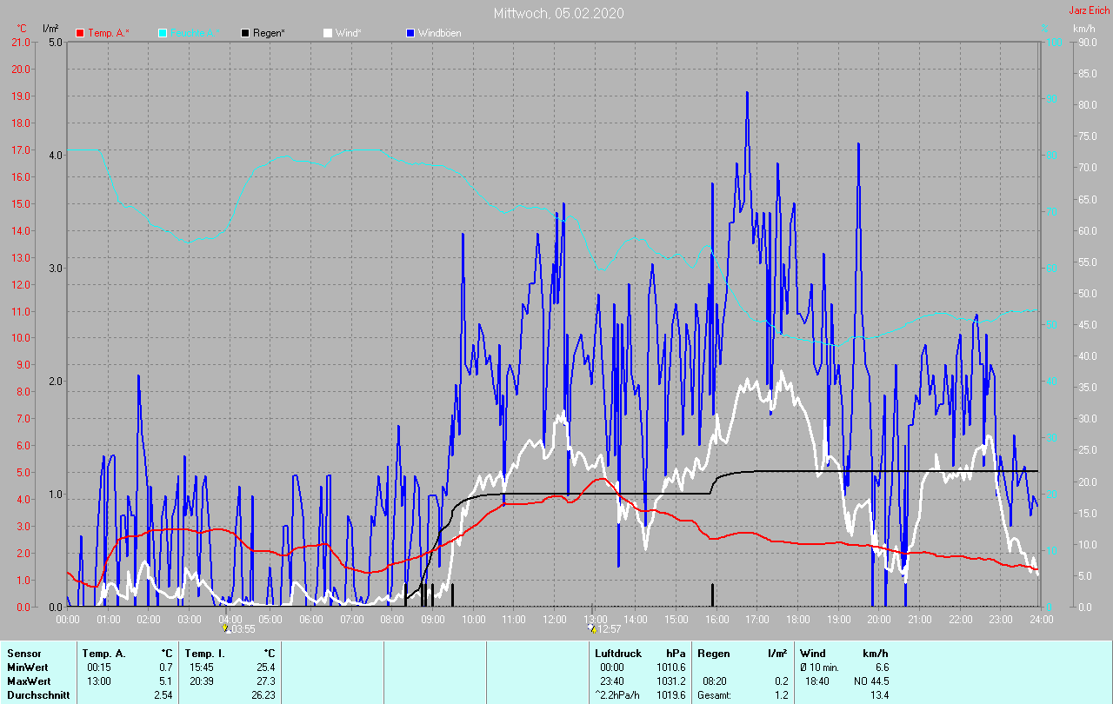Click the "1019.6" pressure average value
The width and height of the screenshot is (1113, 704).
670,695
